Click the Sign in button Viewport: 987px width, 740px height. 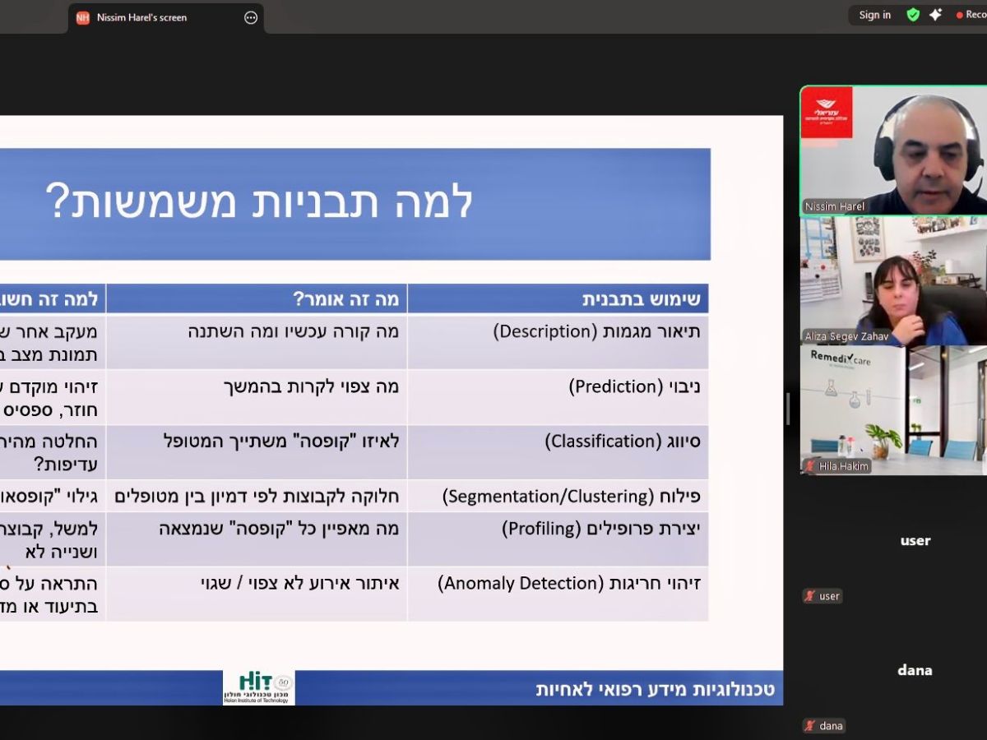click(x=873, y=15)
